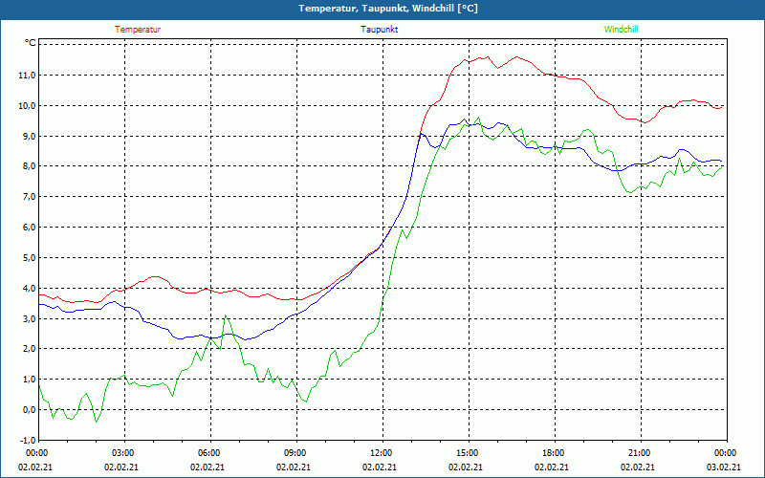Click the 21:00 time axis label
Image resolution: width=765 pixels, height=478 pixels.
[x=639, y=453]
